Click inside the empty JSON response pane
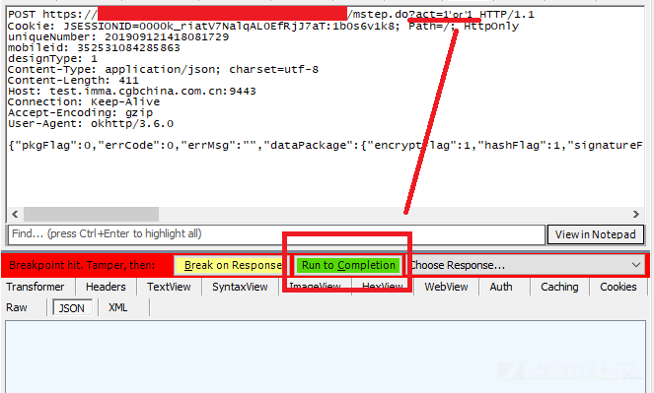The width and height of the screenshot is (654, 393). coord(326,357)
